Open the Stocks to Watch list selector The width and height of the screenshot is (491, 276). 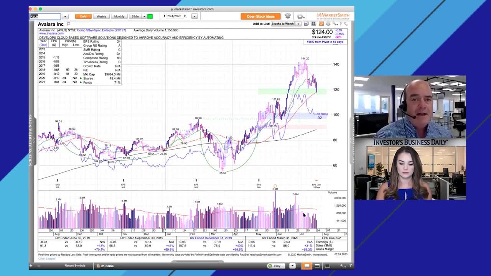click(283, 24)
